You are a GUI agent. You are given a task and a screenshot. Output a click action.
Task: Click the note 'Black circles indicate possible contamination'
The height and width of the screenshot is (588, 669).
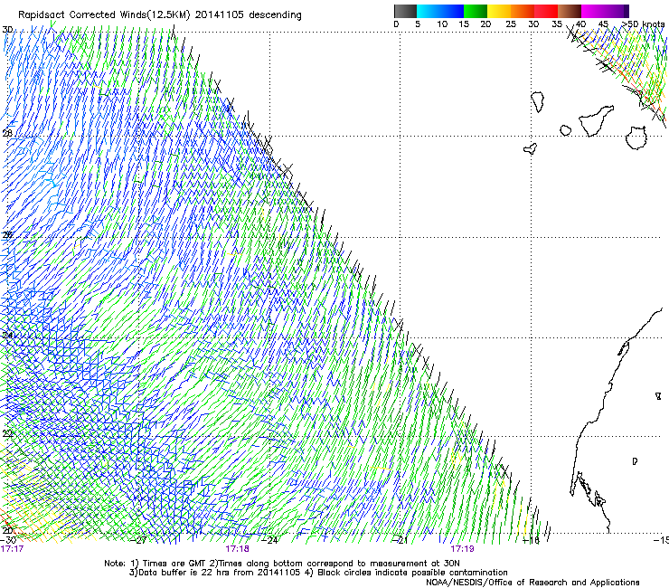pyautogui.click(x=412, y=573)
